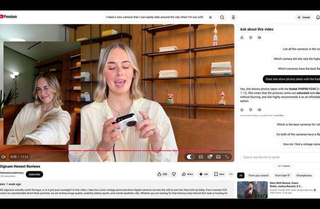
Task: Start voice search with microphone icon
Action: pos(233,17)
